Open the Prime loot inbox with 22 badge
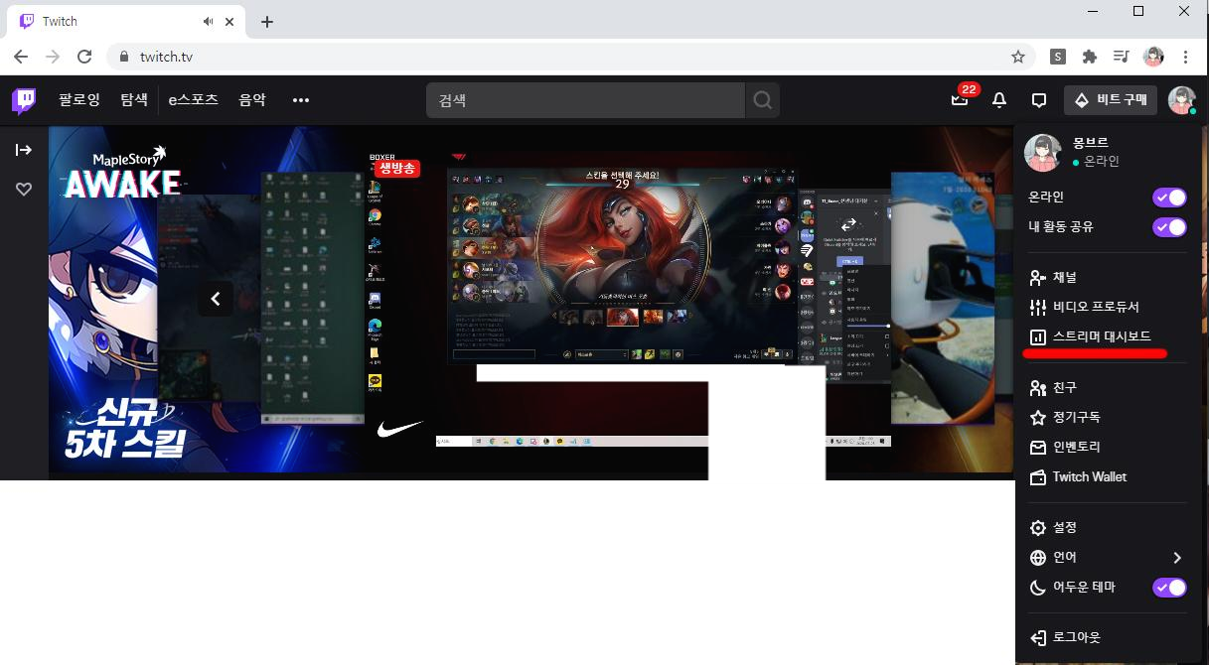The height and width of the screenshot is (665, 1209). [x=960, y=99]
